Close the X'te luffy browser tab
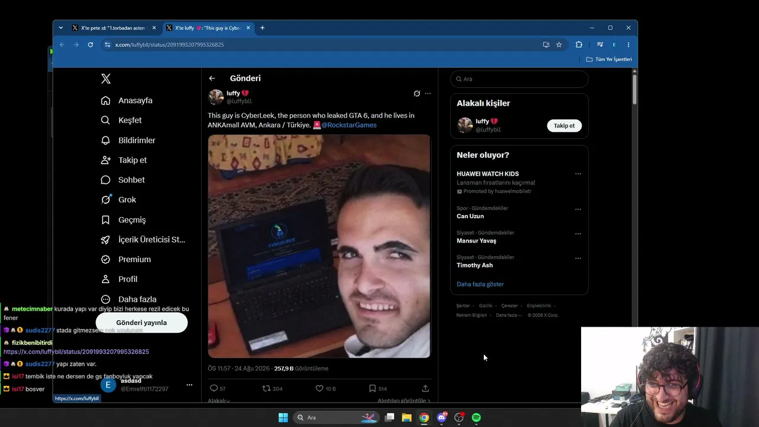This screenshot has width=759, height=427. pyautogui.click(x=248, y=28)
